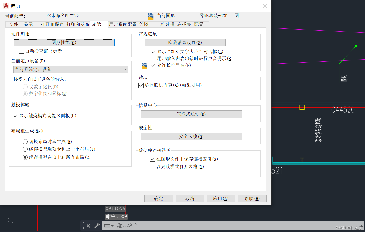Click the C44520 text in drawing

tap(343, 110)
